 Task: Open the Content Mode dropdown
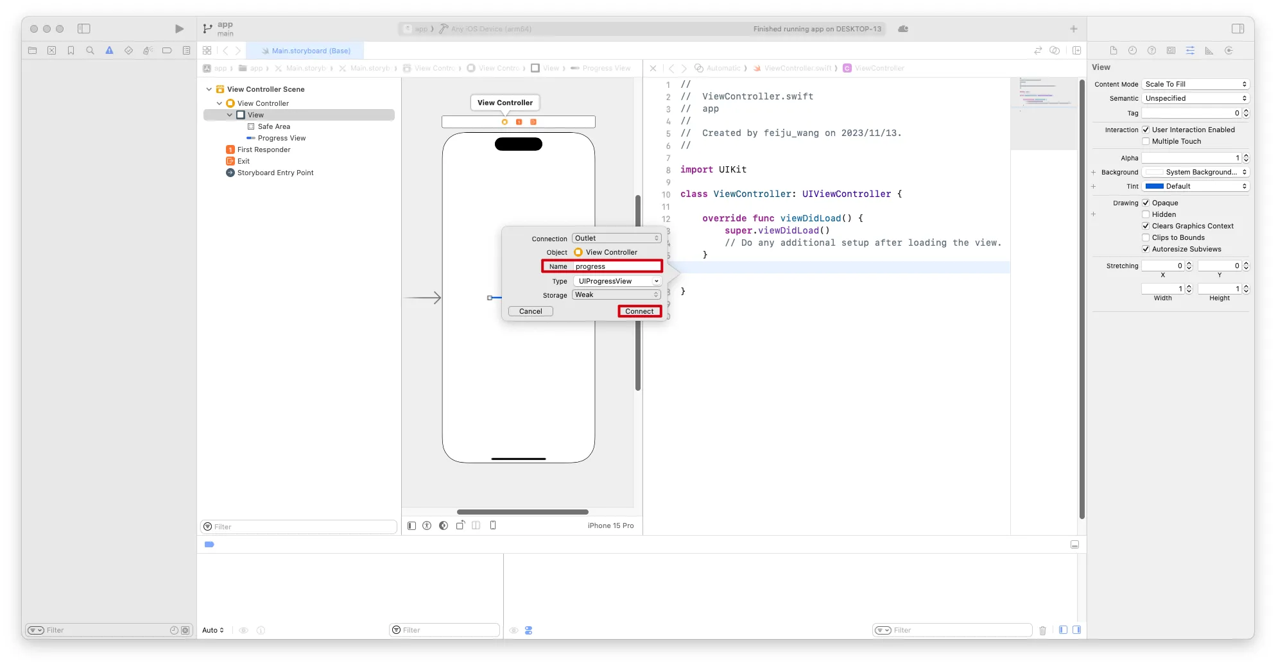(1196, 84)
